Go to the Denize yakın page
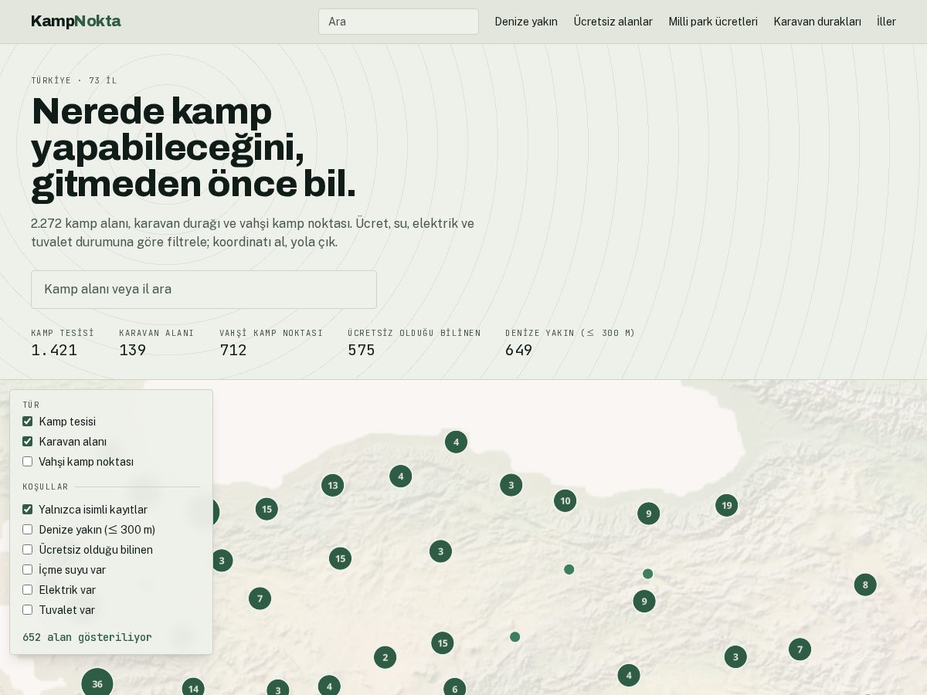Screen dimensions: 927x695 pyautogui.click(x=526, y=22)
